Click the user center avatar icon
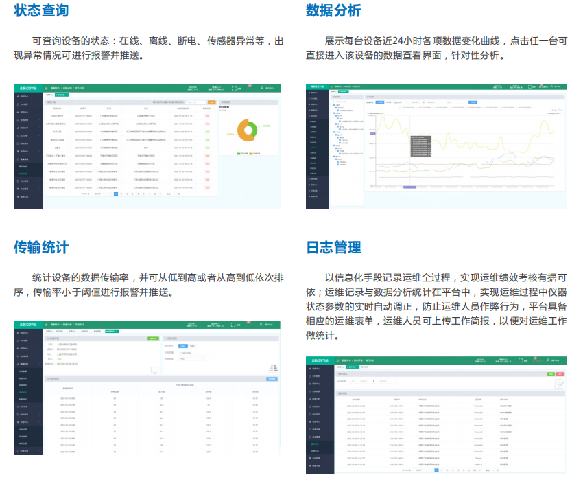 pyautogui.click(x=261, y=88)
